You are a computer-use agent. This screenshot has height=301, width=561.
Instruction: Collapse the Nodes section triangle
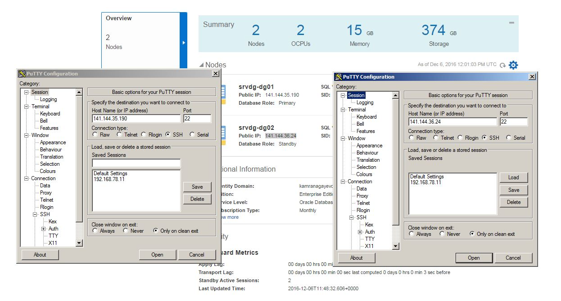201,65
